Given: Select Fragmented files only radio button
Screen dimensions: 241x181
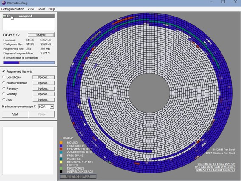Looking at the screenshot, I should click(x=4, y=71).
